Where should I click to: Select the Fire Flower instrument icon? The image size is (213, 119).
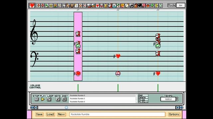pos(55,6)
